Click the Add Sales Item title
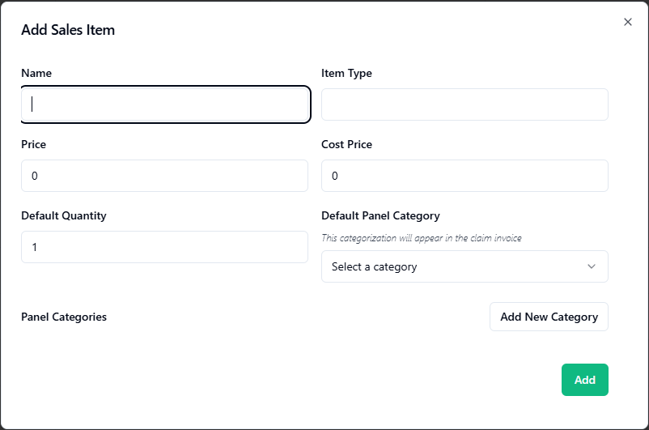Viewport: 649px width, 430px height. coord(68,30)
